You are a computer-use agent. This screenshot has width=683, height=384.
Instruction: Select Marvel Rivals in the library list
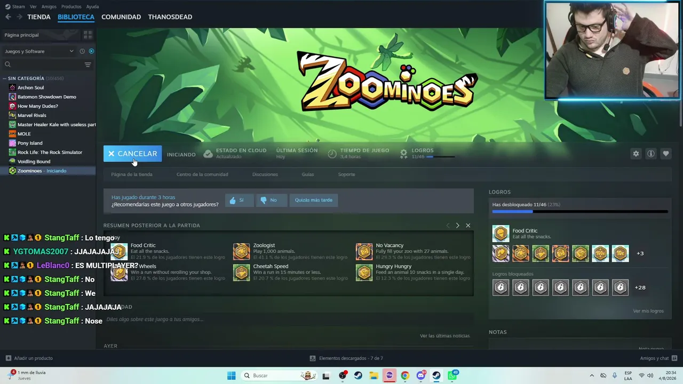click(x=48, y=115)
